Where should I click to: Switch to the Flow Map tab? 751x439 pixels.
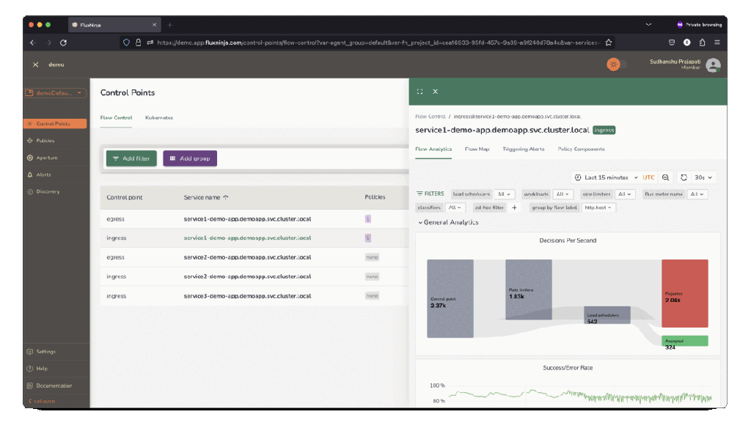coord(477,149)
